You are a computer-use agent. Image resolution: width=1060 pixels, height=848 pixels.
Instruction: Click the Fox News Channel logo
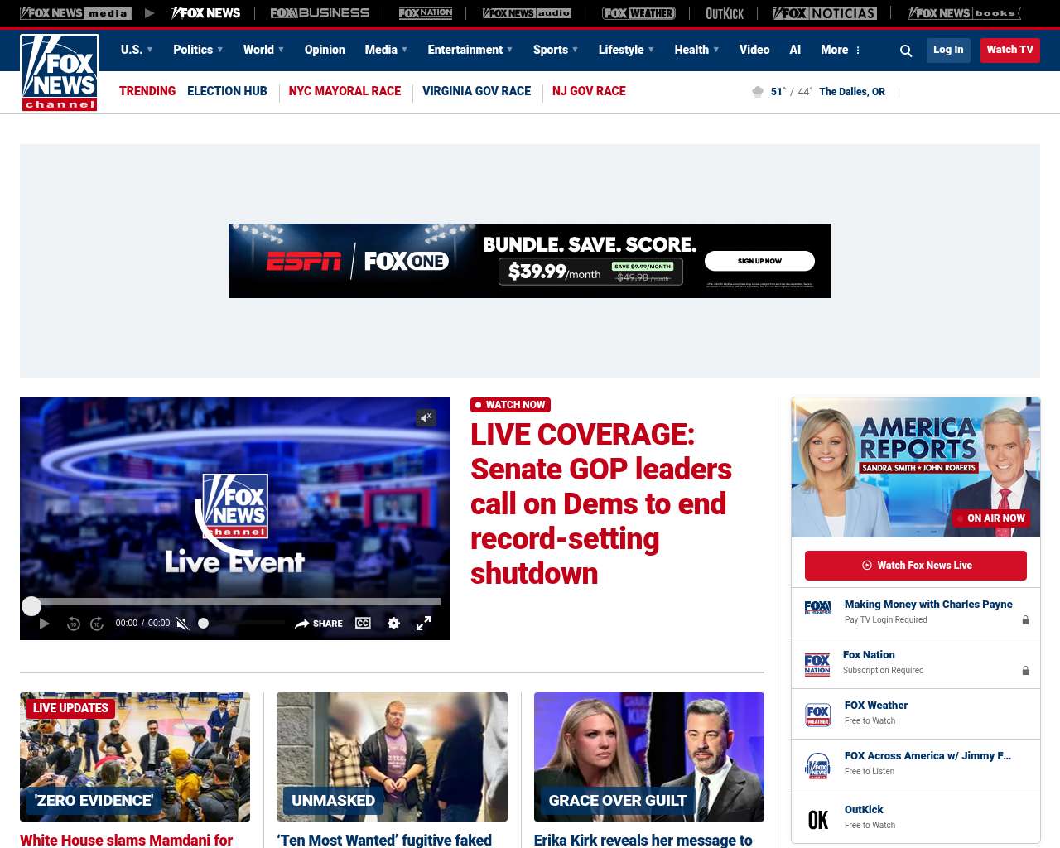pyautogui.click(x=60, y=73)
